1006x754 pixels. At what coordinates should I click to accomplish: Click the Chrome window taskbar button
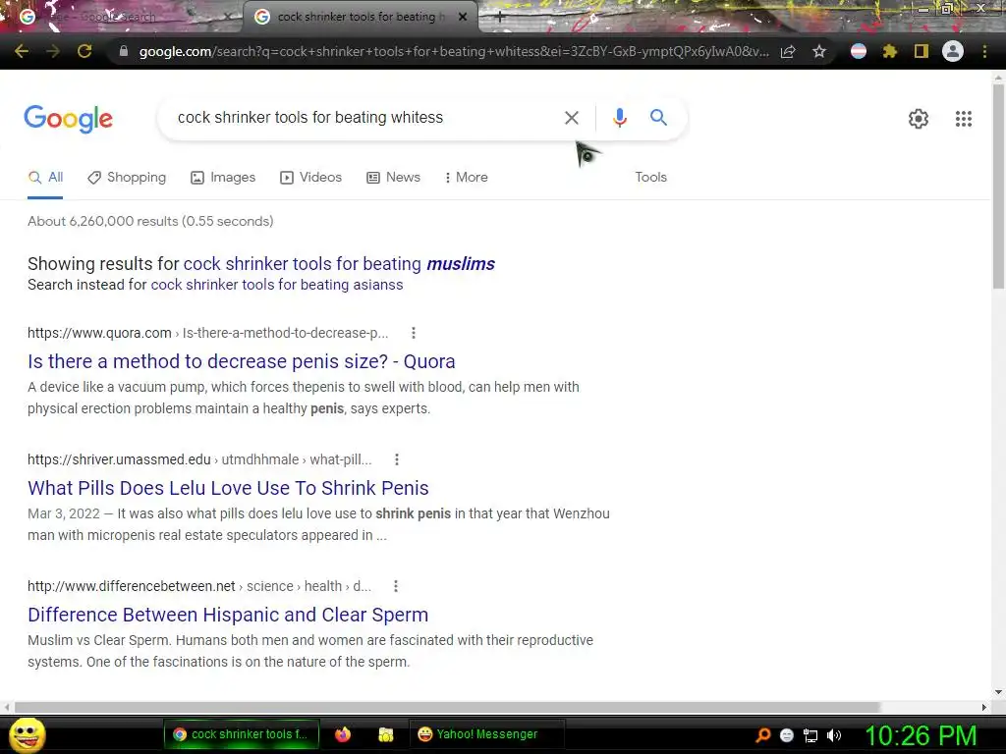click(242, 734)
